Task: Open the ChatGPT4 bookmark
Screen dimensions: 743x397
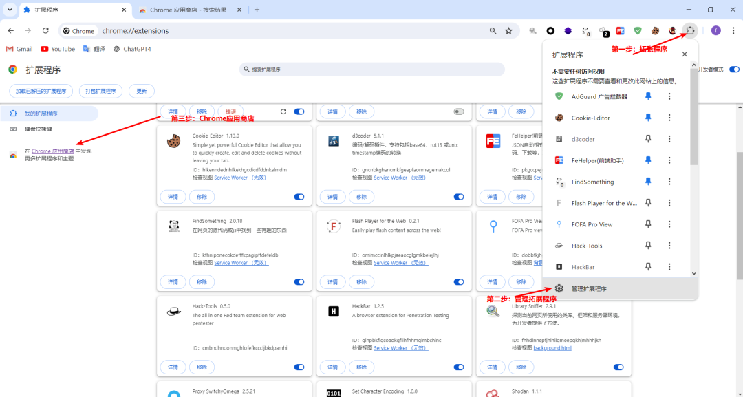Action: [x=132, y=49]
